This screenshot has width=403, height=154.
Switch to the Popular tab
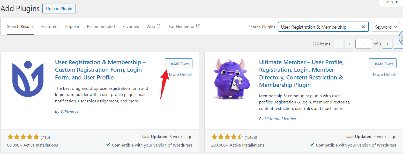(72, 26)
